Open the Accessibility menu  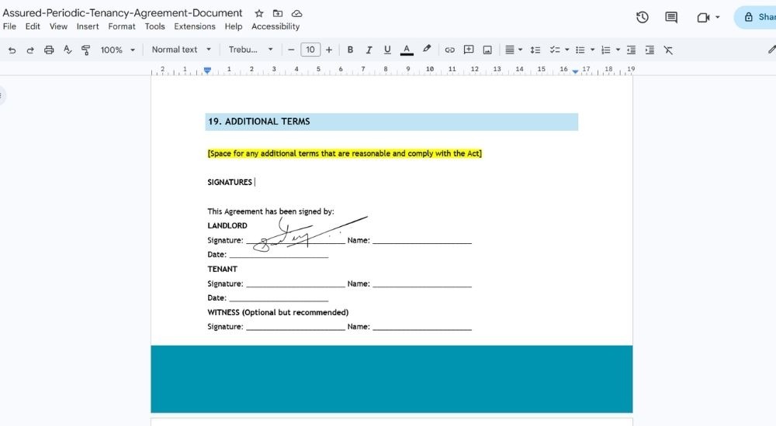(x=275, y=26)
